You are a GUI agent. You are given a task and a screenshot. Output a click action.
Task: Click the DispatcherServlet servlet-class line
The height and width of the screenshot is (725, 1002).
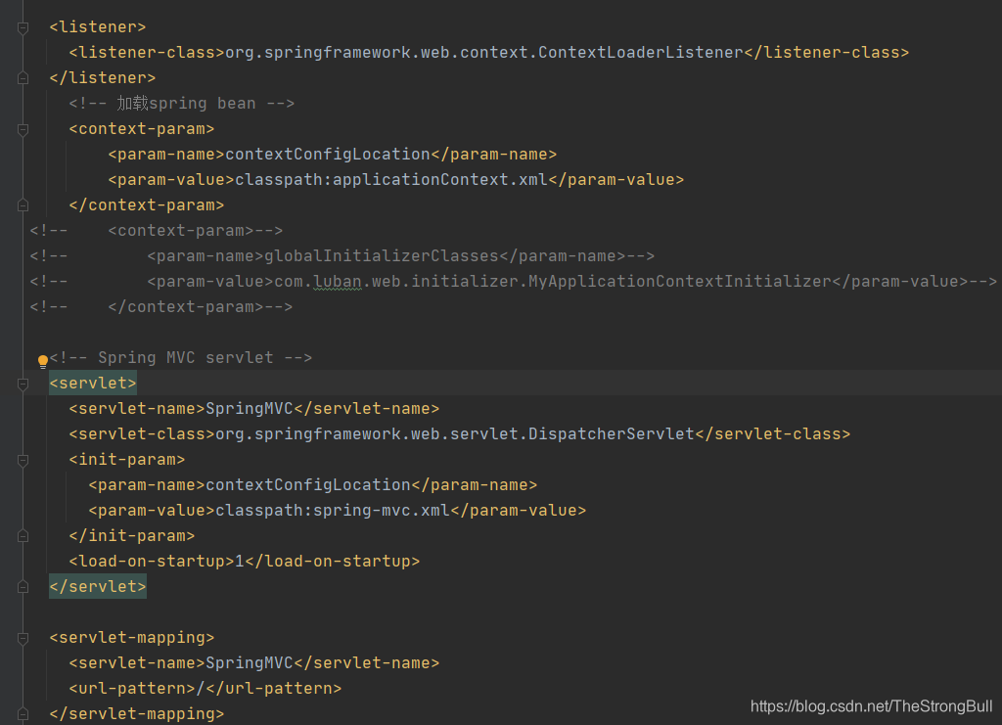pos(460,434)
